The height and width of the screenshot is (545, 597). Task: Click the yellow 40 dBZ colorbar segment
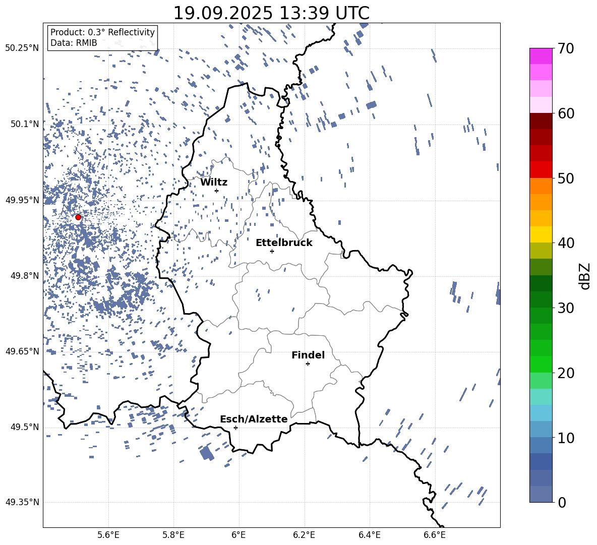click(x=541, y=235)
